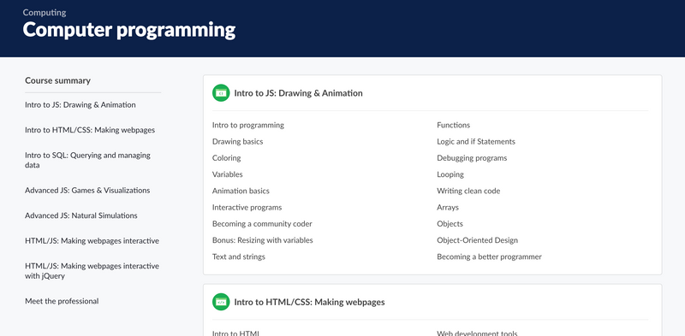The width and height of the screenshot is (685, 336).
Task: Open the Computing breadcrumb link
Action: pyautogui.click(x=45, y=13)
